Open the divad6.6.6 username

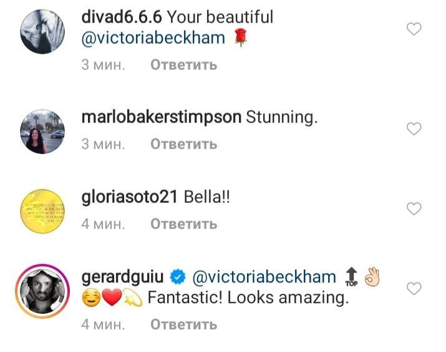click(122, 17)
